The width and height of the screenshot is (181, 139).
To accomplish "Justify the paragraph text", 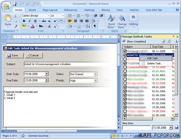I will point(87,21).
